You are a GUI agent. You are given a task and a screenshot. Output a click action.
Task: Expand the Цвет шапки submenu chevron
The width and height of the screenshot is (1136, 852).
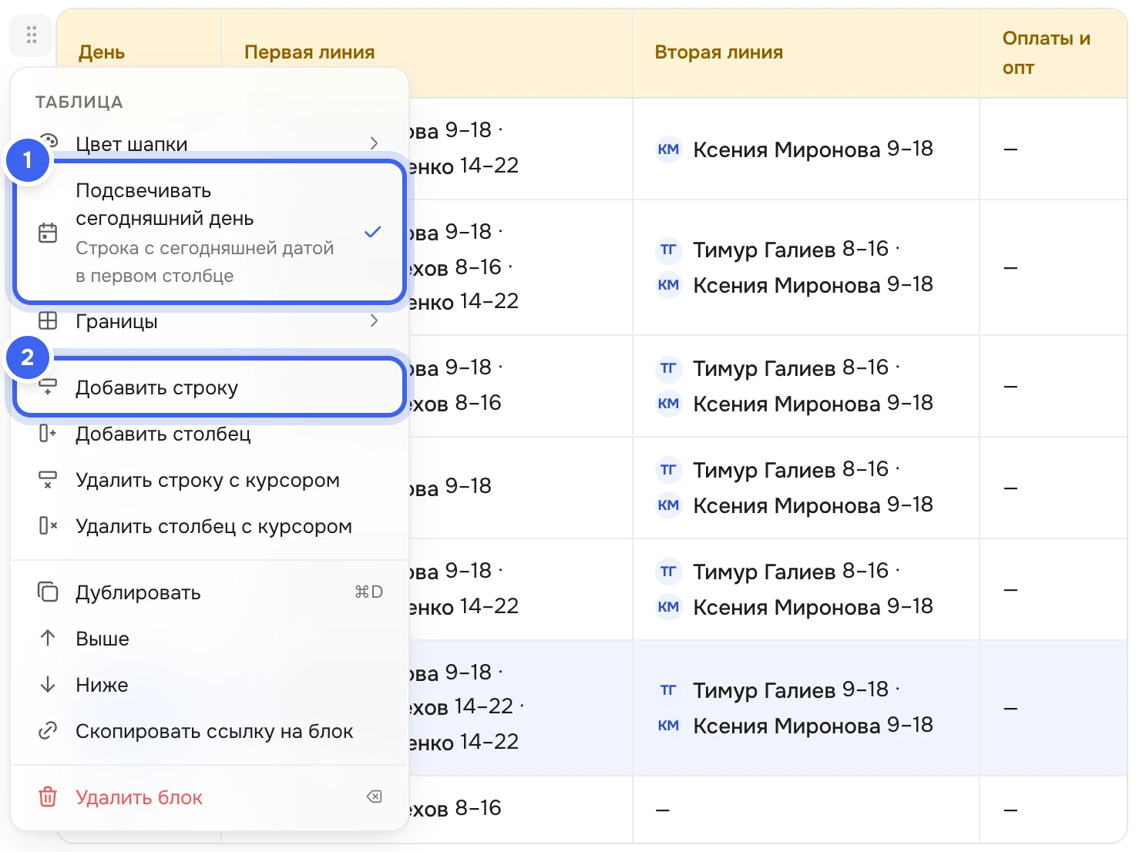pyautogui.click(x=374, y=143)
